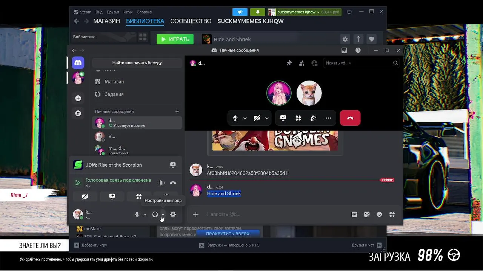The width and height of the screenshot is (483, 271).
Task: Show pinned messages in the DM
Action: [289, 63]
